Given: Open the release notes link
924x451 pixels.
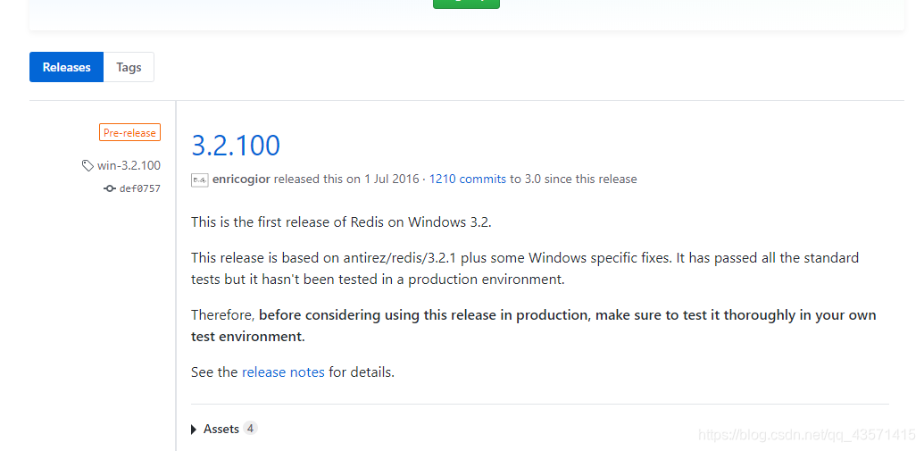Looking at the screenshot, I should [283, 372].
